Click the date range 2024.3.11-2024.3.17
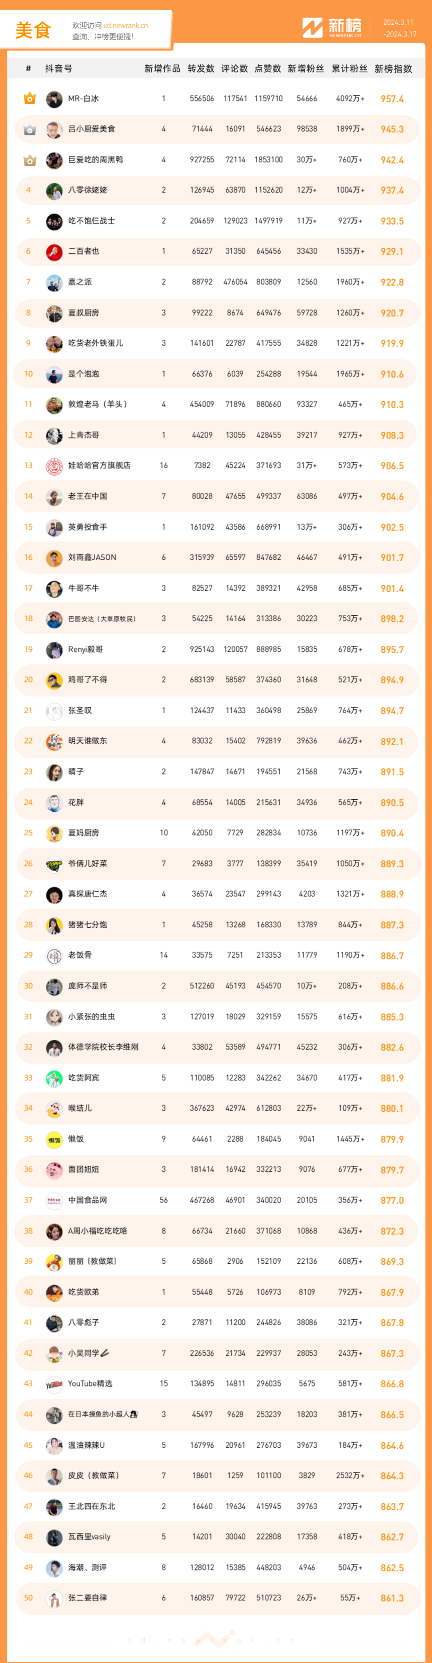This screenshot has height=1663, width=432. pos(399,28)
